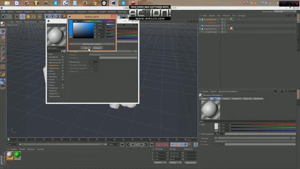This screenshot has width=300, height=169.
Task: Open Firefox from the taskbar
Action: point(84,3)
